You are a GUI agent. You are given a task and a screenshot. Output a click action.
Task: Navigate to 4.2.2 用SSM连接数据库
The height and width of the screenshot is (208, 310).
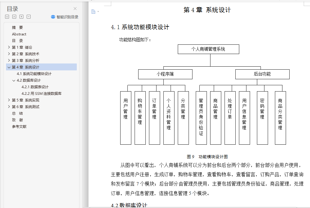pyautogui.click(x=41, y=93)
